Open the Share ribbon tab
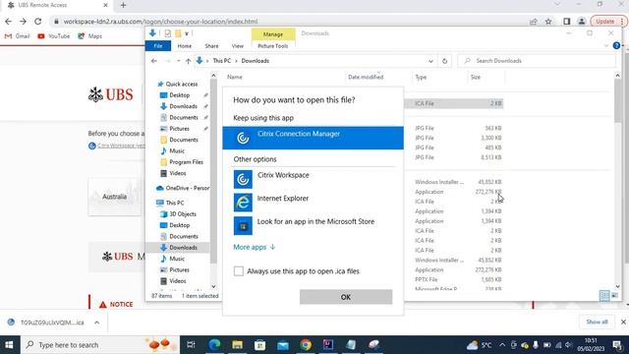 click(x=211, y=46)
